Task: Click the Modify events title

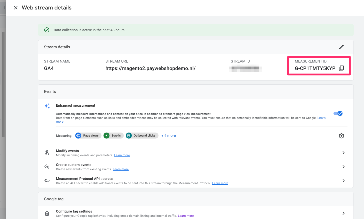Action: tap(67, 151)
